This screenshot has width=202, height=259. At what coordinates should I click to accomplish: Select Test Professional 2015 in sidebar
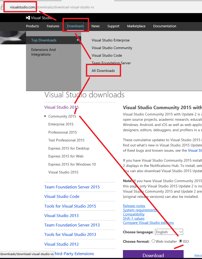click(66, 140)
